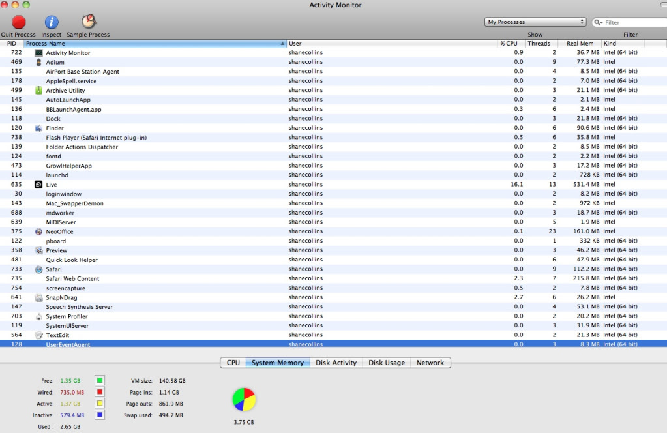Screen dimensions: 667x433
Task: Sort by Threads column header
Action: click(x=541, y=44)
